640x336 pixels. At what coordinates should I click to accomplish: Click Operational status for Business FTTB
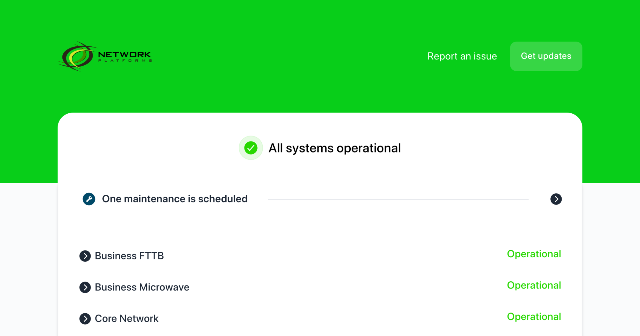click(534, 254)
